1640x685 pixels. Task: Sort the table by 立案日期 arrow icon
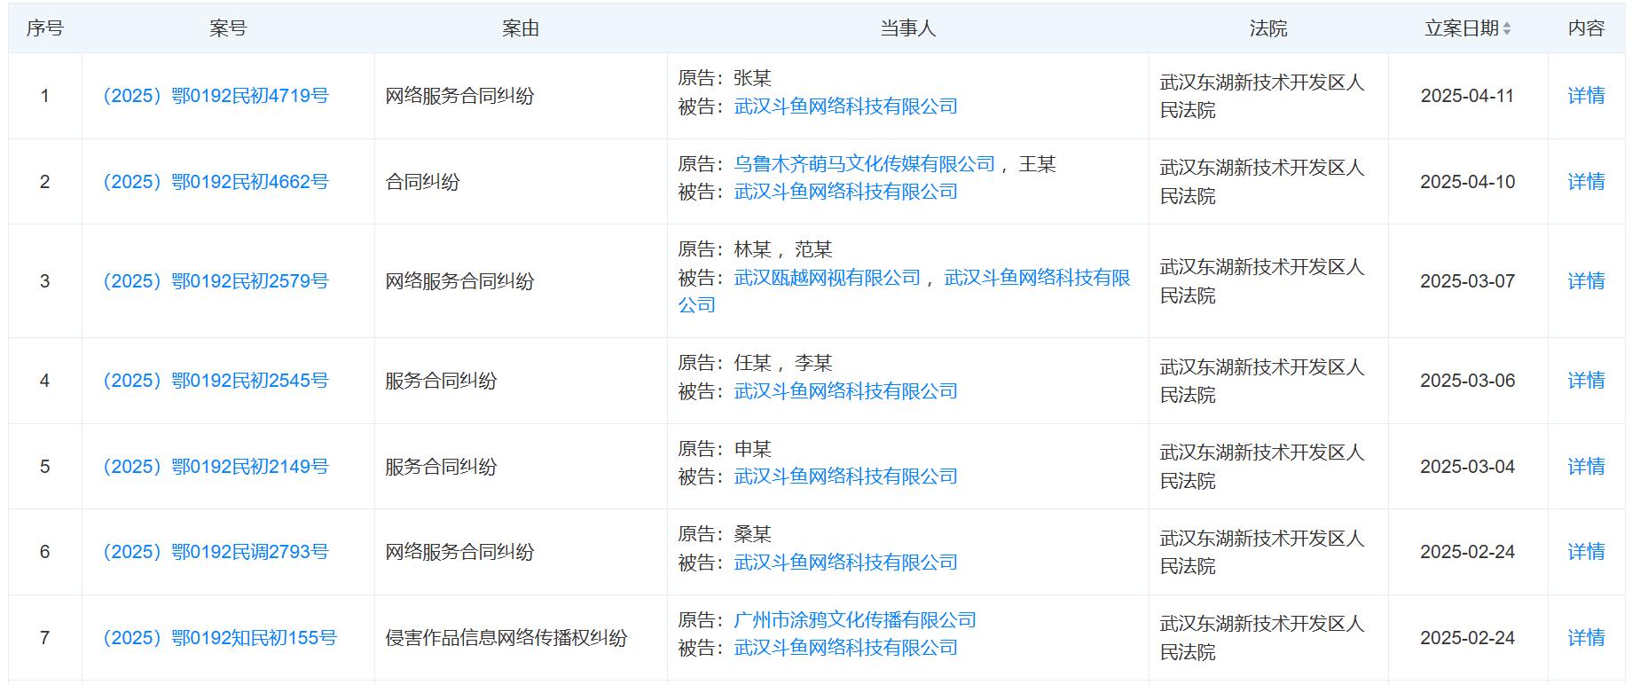click(1507, 29)
